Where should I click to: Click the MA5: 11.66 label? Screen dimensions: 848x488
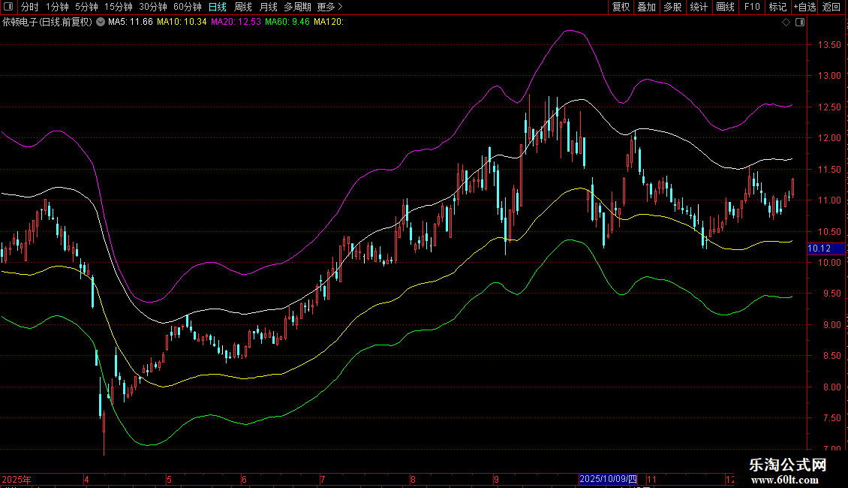pyautogui.click(x=131, y=22)
